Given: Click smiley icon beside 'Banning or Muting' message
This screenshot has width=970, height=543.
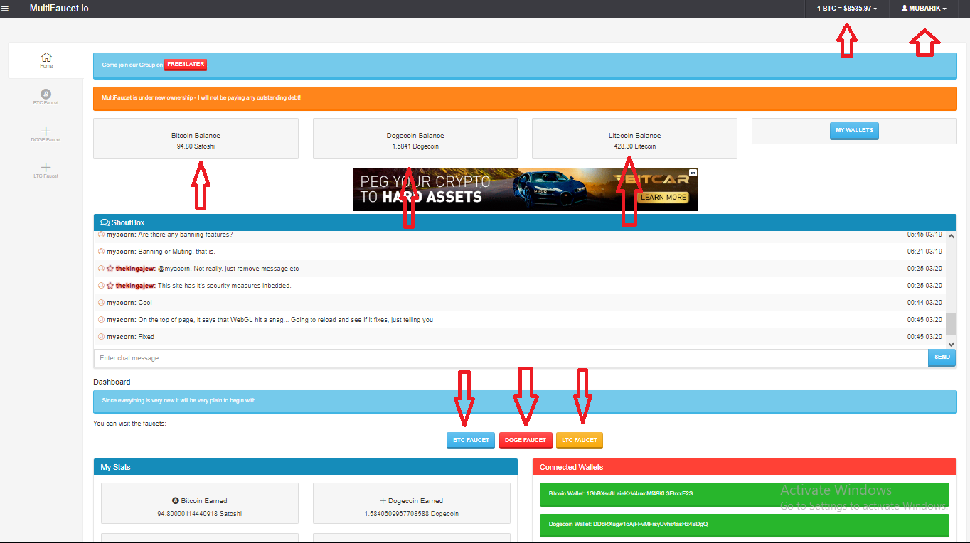Looking at the screenshot, I should (101, 252).
